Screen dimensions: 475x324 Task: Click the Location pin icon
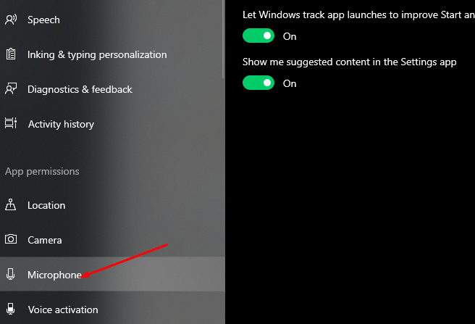[x=11, y=205]
